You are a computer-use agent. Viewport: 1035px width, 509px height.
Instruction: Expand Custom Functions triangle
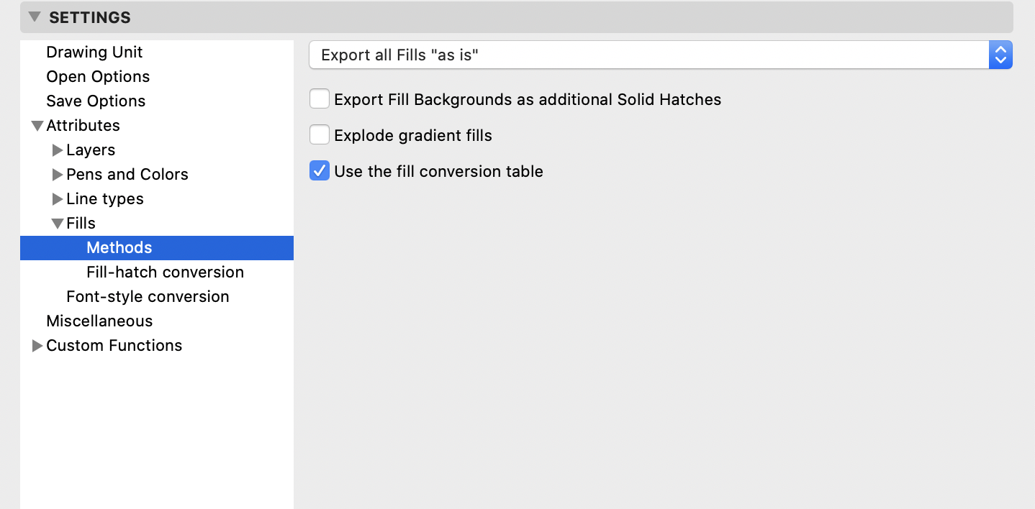37,346
